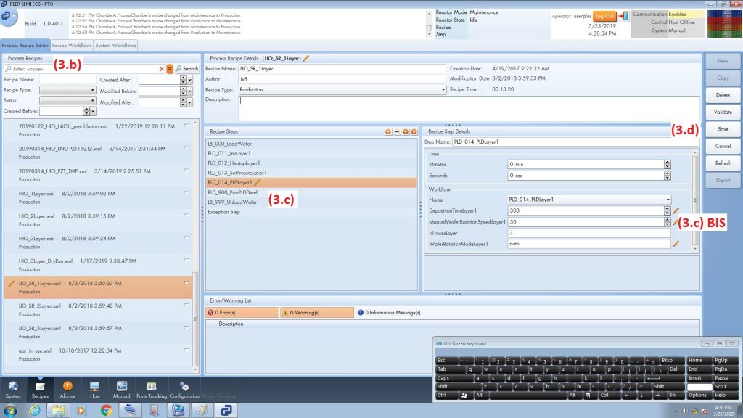Screen dimensions: 743x418
Task: Switch to the Recipe Workflows tab
Action: click(x=71, y=46)
